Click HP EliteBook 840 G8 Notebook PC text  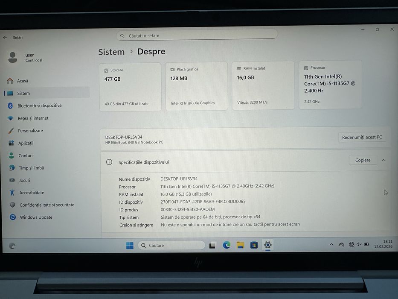pyautogui.click(x=134, y=142)
